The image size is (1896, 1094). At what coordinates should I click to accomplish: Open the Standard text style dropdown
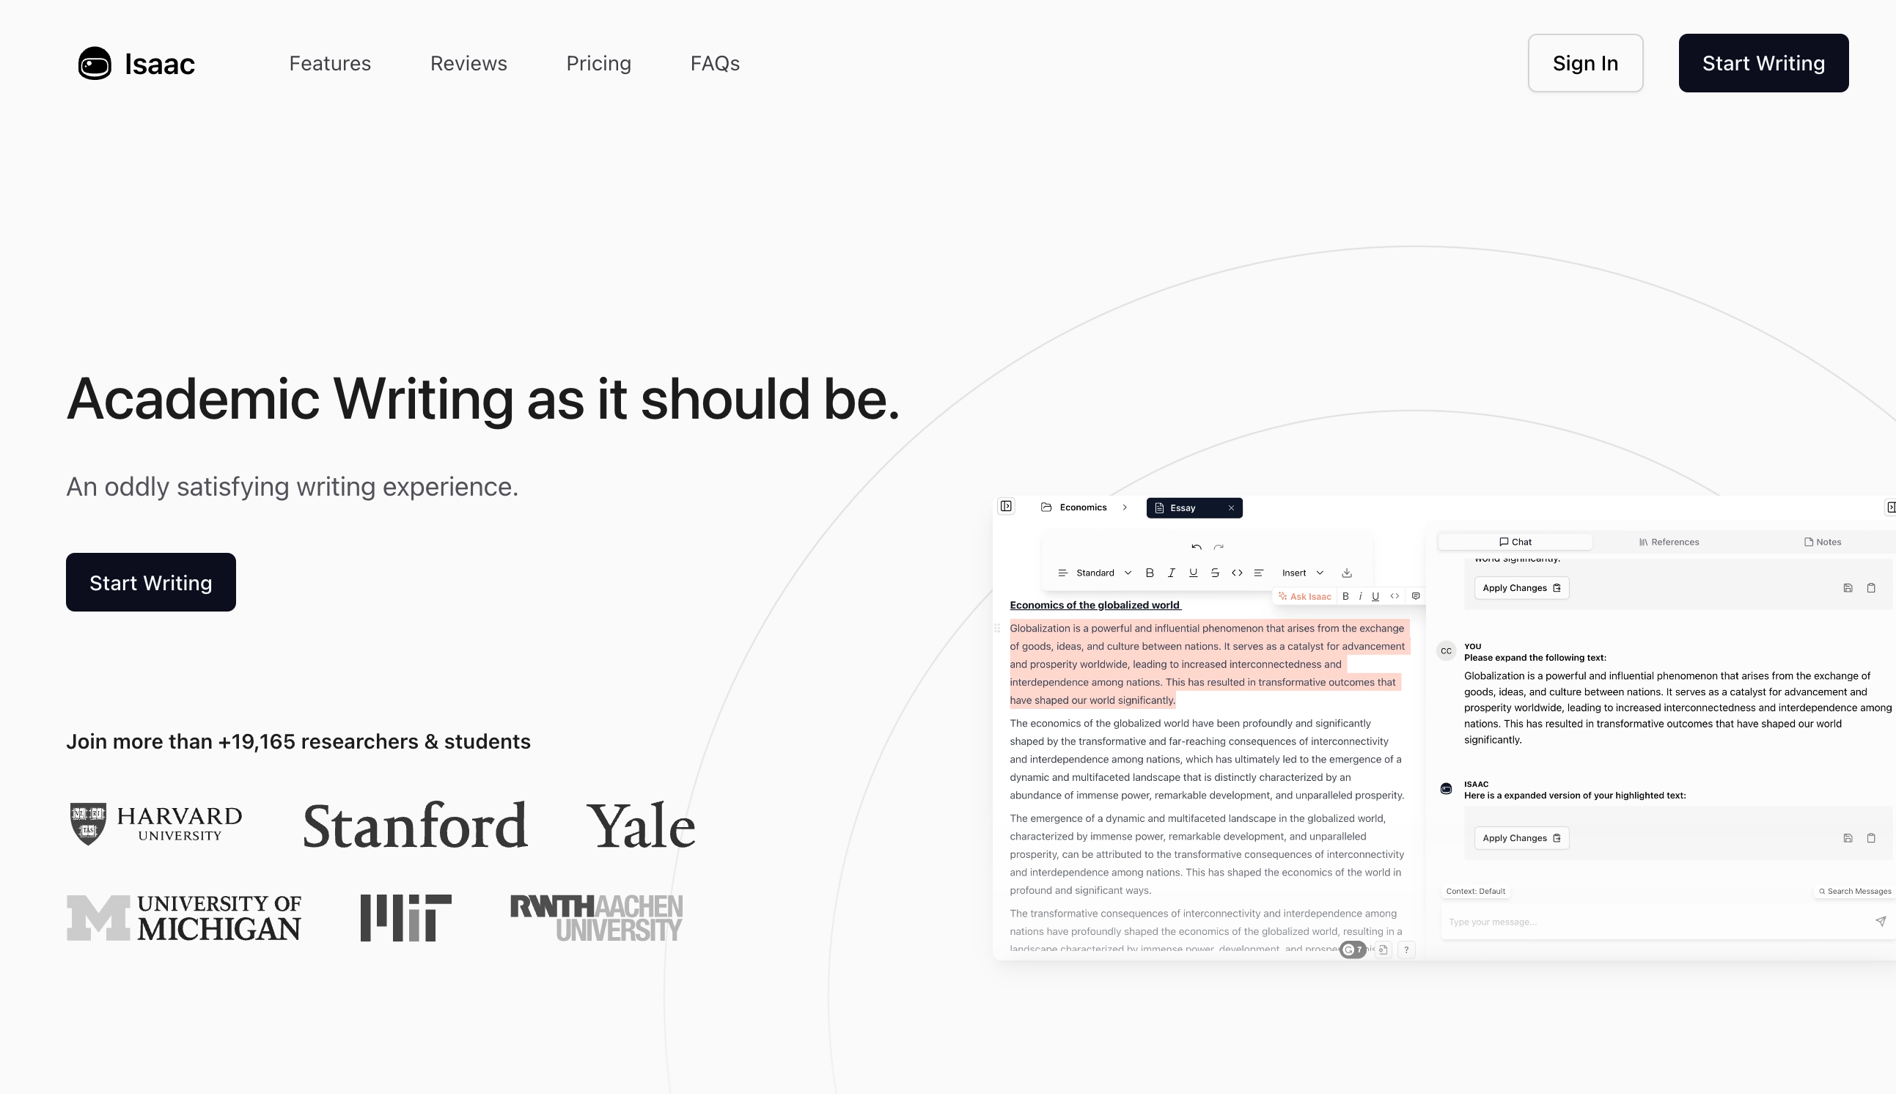click(x=1095, y=573)
